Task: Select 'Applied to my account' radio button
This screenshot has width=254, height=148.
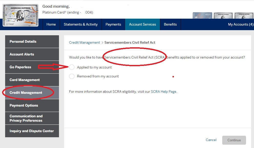Action: [x=72, y=67]
